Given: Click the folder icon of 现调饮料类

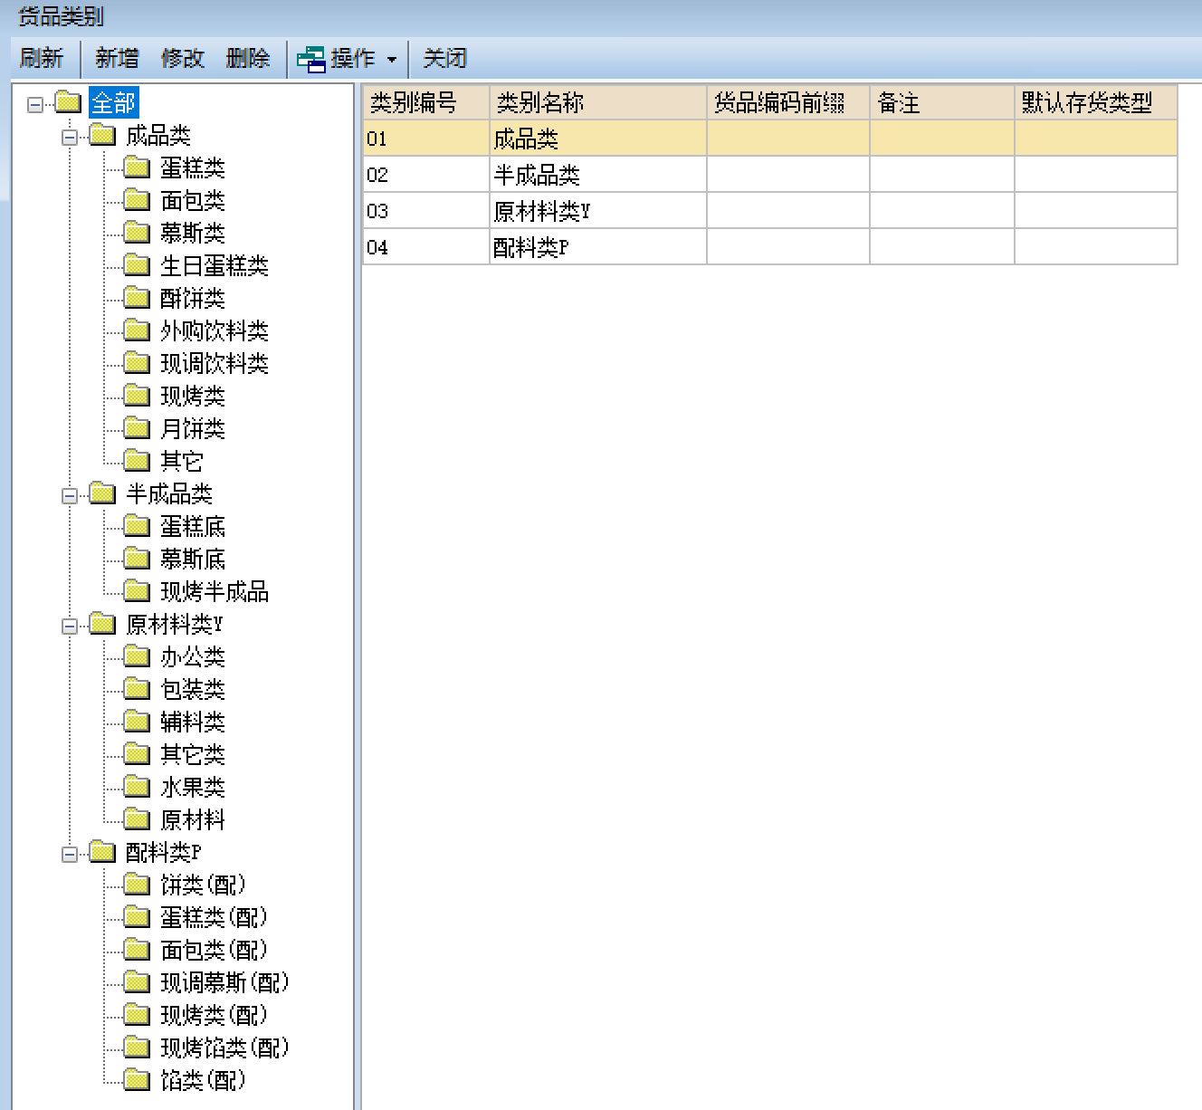Looking at the screenshot, I should [x=137, y=363].
